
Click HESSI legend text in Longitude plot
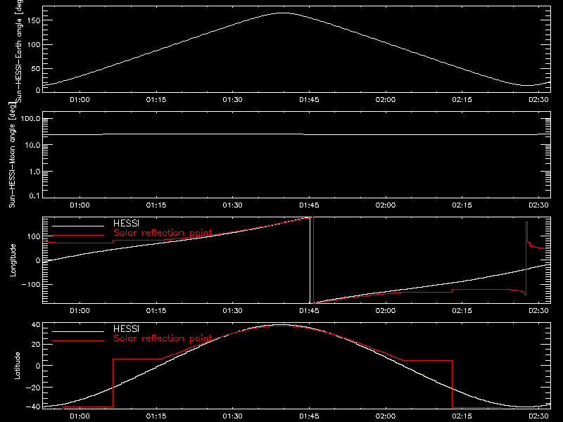pos(126,224)
